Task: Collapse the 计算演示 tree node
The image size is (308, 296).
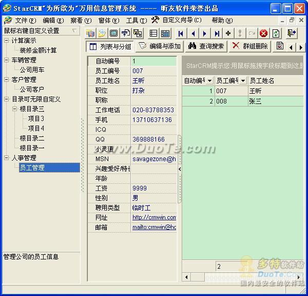Action: coord(7,41)
